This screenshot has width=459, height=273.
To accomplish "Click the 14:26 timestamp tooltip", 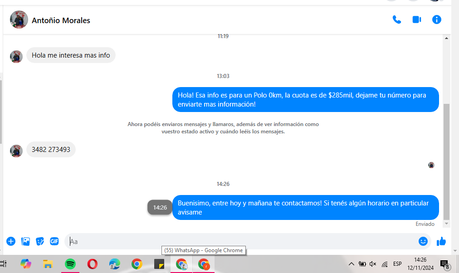I will pyautogui.click(x=160, y=207).
